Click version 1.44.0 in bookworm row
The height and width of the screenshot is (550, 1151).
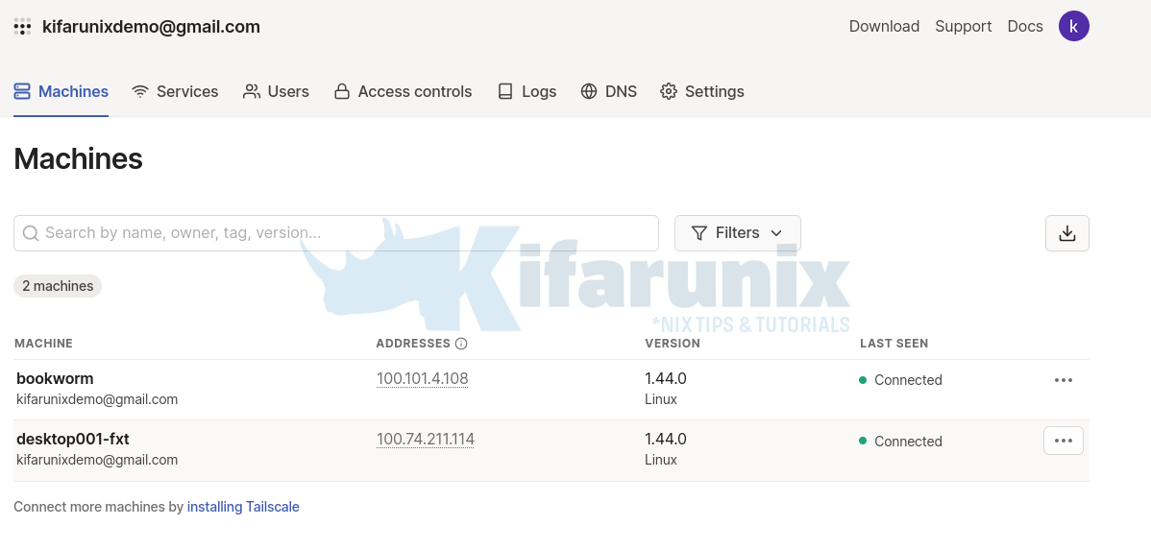[666, 378]
